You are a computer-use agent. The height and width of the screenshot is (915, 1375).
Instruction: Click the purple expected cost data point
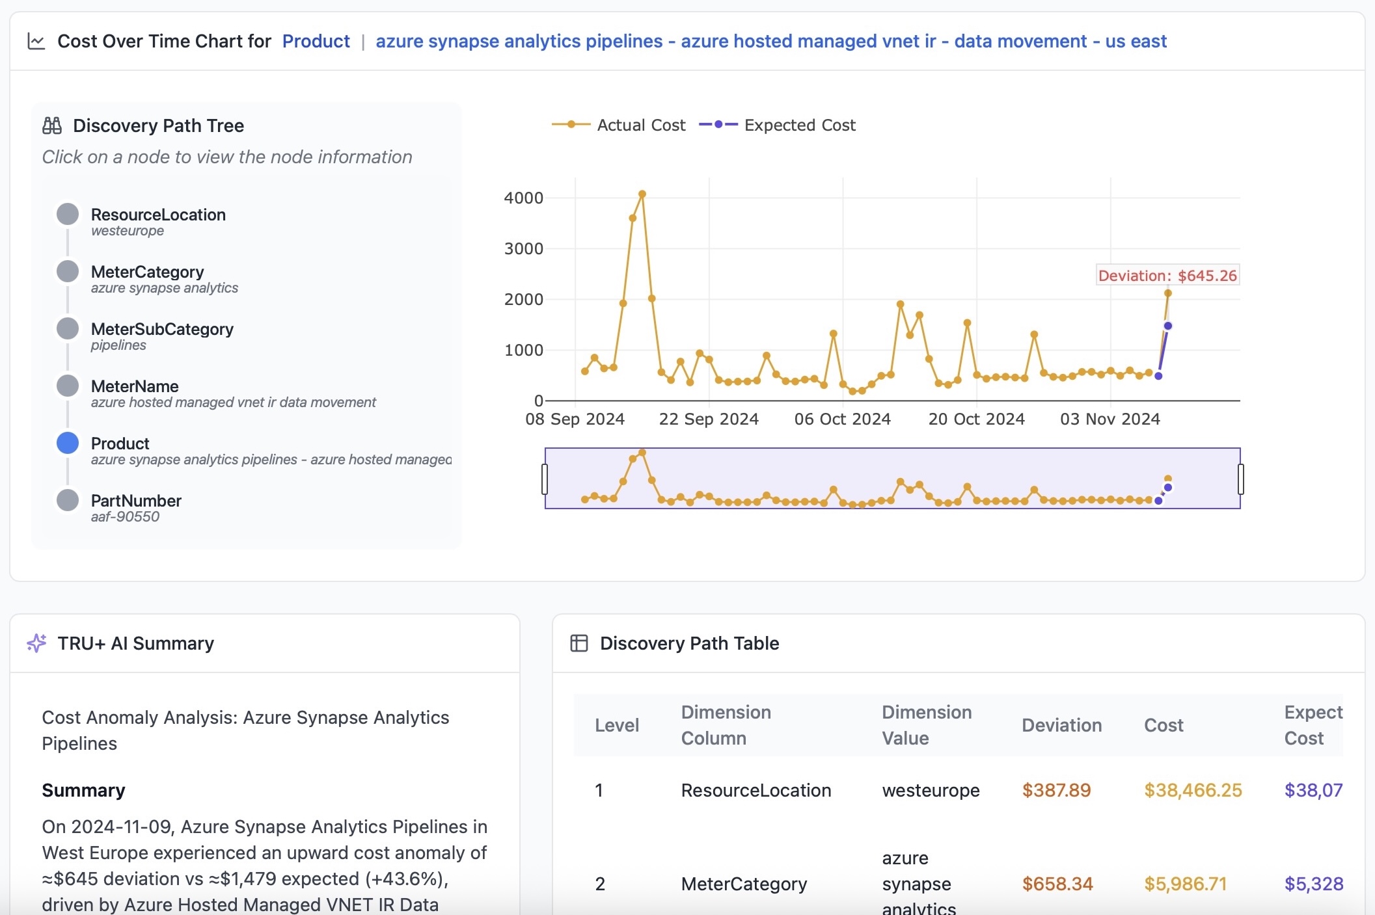point(1168,326)
